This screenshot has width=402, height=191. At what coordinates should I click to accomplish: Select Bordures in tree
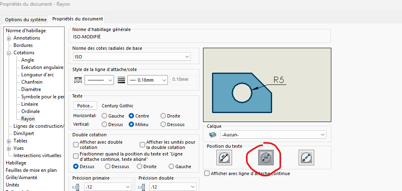click(23, 45)
